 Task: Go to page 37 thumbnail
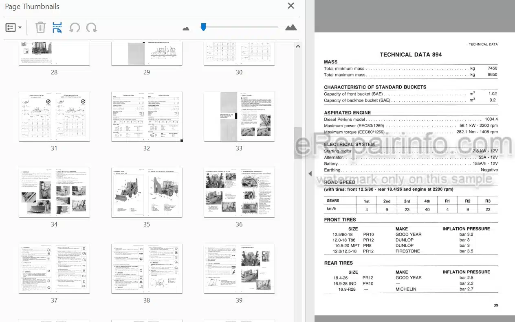[x=54, y=268]
